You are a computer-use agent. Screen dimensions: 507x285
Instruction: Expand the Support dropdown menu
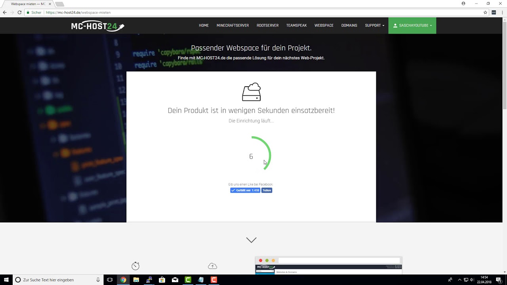coord(374,25)
